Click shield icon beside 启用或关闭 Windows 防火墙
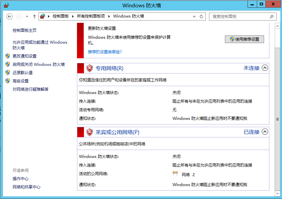The image size is (282, 199). pyautogui.click(x=8, y=64)
